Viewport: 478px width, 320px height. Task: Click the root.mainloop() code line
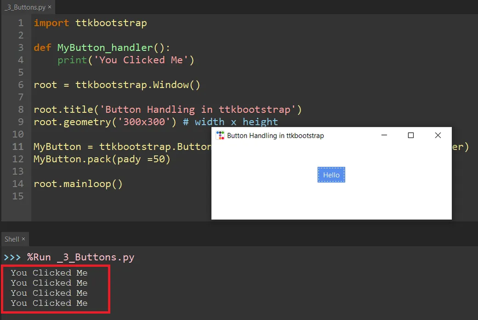pos(77,184)
